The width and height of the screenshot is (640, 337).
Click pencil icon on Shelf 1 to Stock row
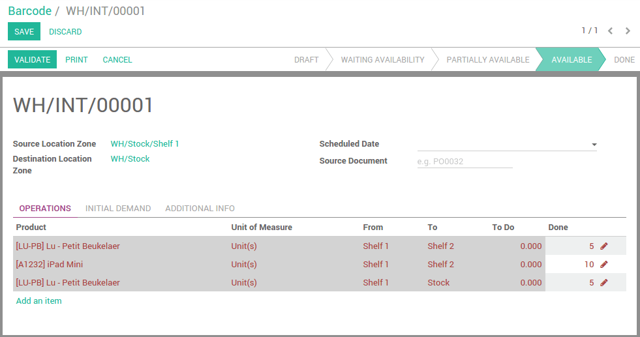[x=603, y=283]
